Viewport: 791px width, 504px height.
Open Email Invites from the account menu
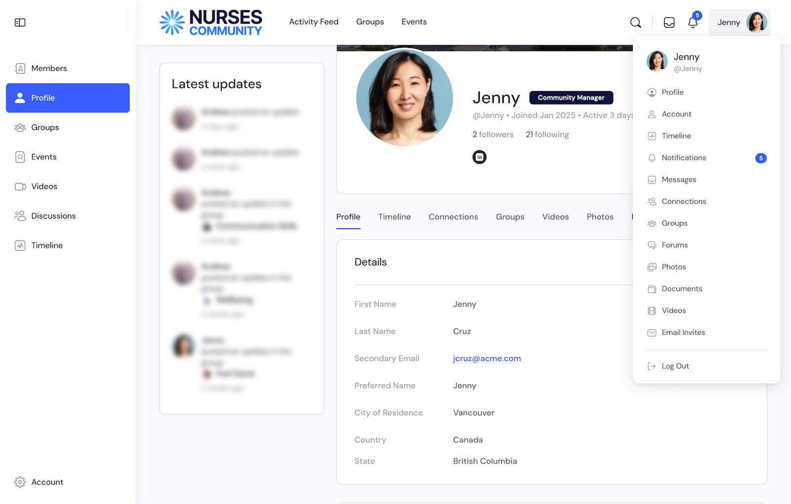click(683, 332)
